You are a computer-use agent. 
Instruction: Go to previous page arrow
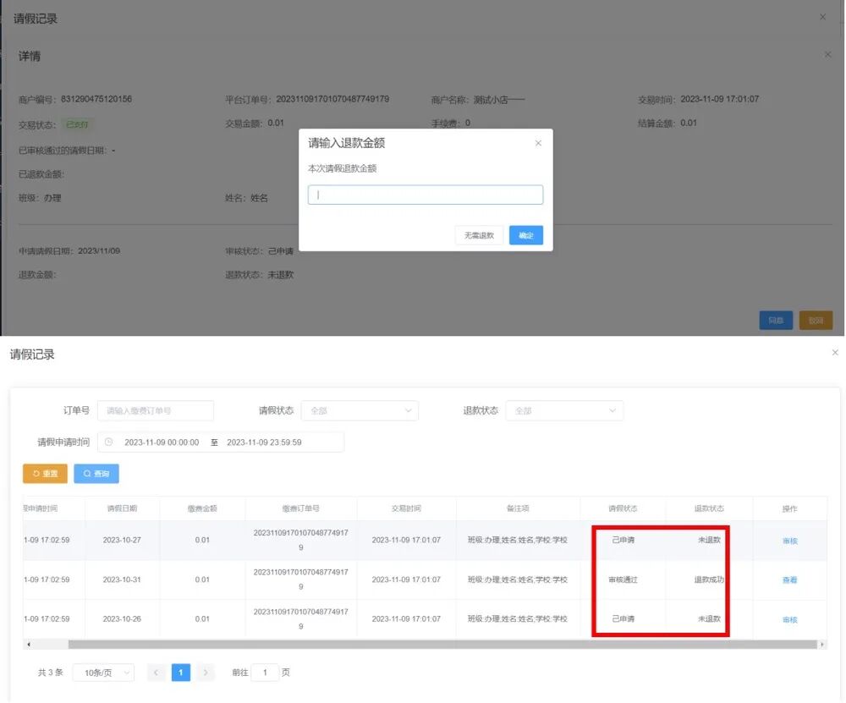pos(157,673)
